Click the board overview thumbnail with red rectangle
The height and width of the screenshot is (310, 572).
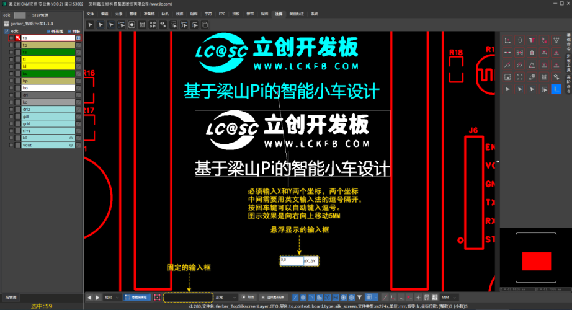[536, 257]
